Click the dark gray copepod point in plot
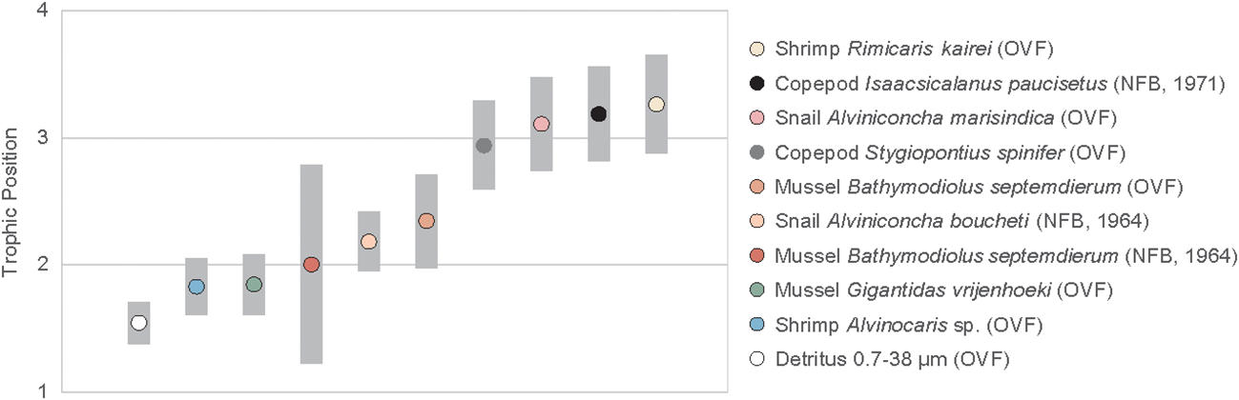The width and height of the screenshot is (1239, 400). [484, 146]
